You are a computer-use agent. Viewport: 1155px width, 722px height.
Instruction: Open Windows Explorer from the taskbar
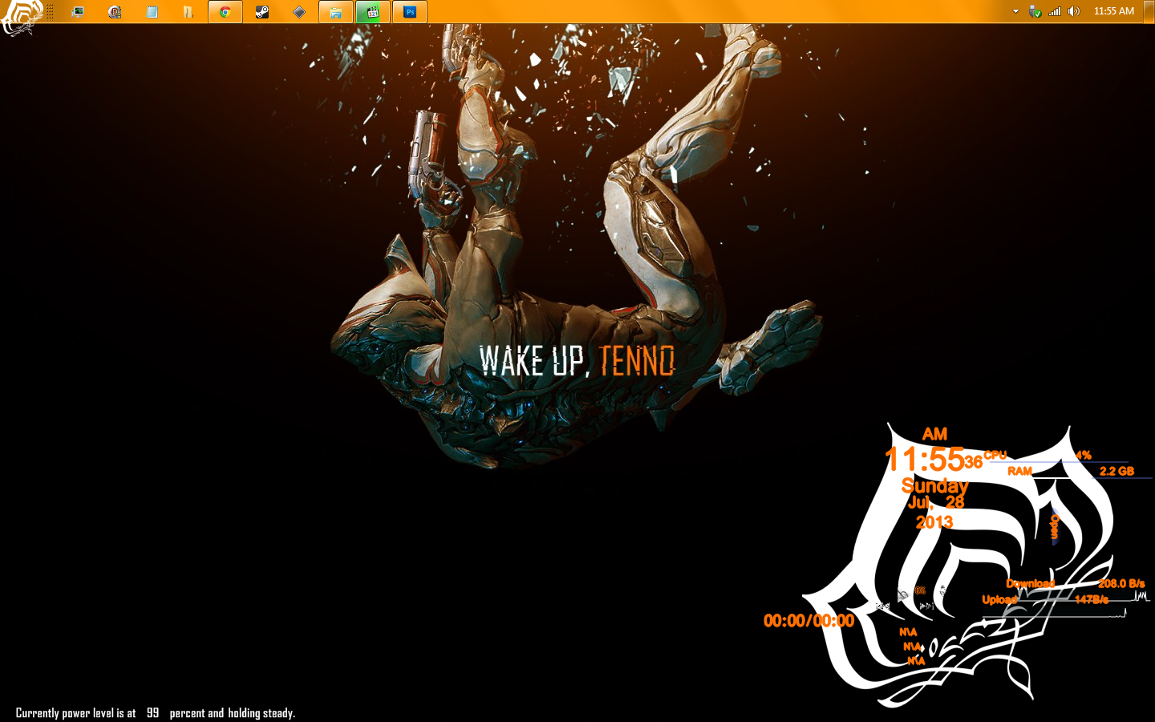point(335,12)
